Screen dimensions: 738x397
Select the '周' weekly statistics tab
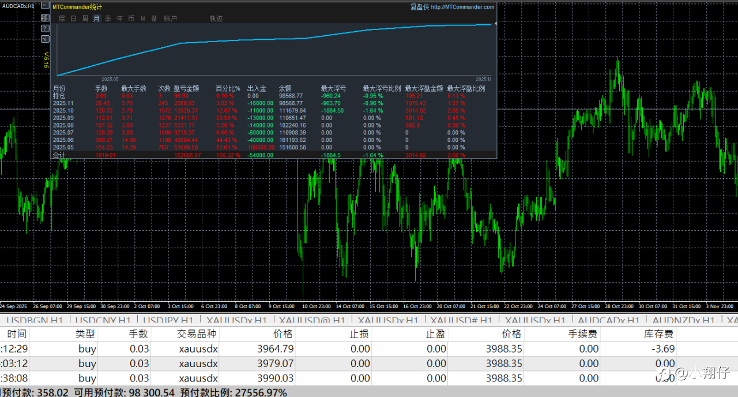point(85,18)
